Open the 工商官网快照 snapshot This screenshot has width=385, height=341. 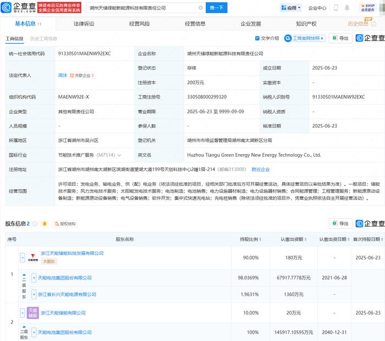coord(305,38)
